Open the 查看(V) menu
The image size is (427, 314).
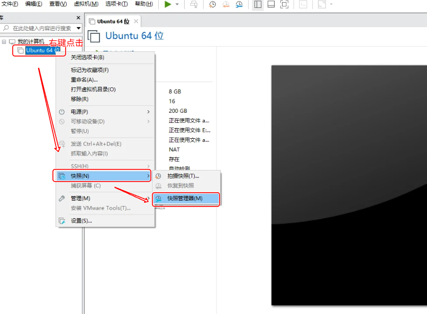(58, 4)
